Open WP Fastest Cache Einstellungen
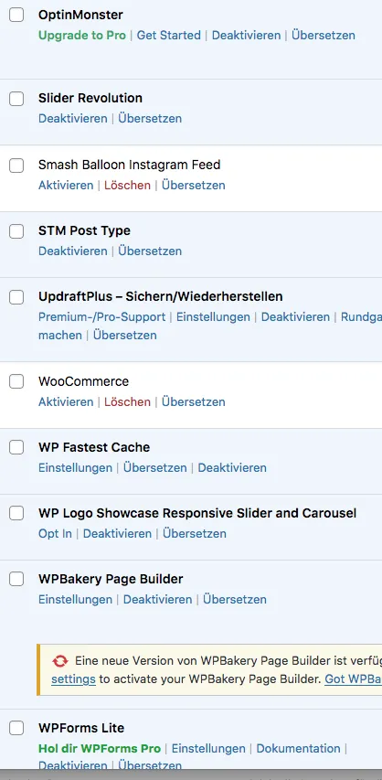This screenshot has width=382, height=780. point(75,467)
